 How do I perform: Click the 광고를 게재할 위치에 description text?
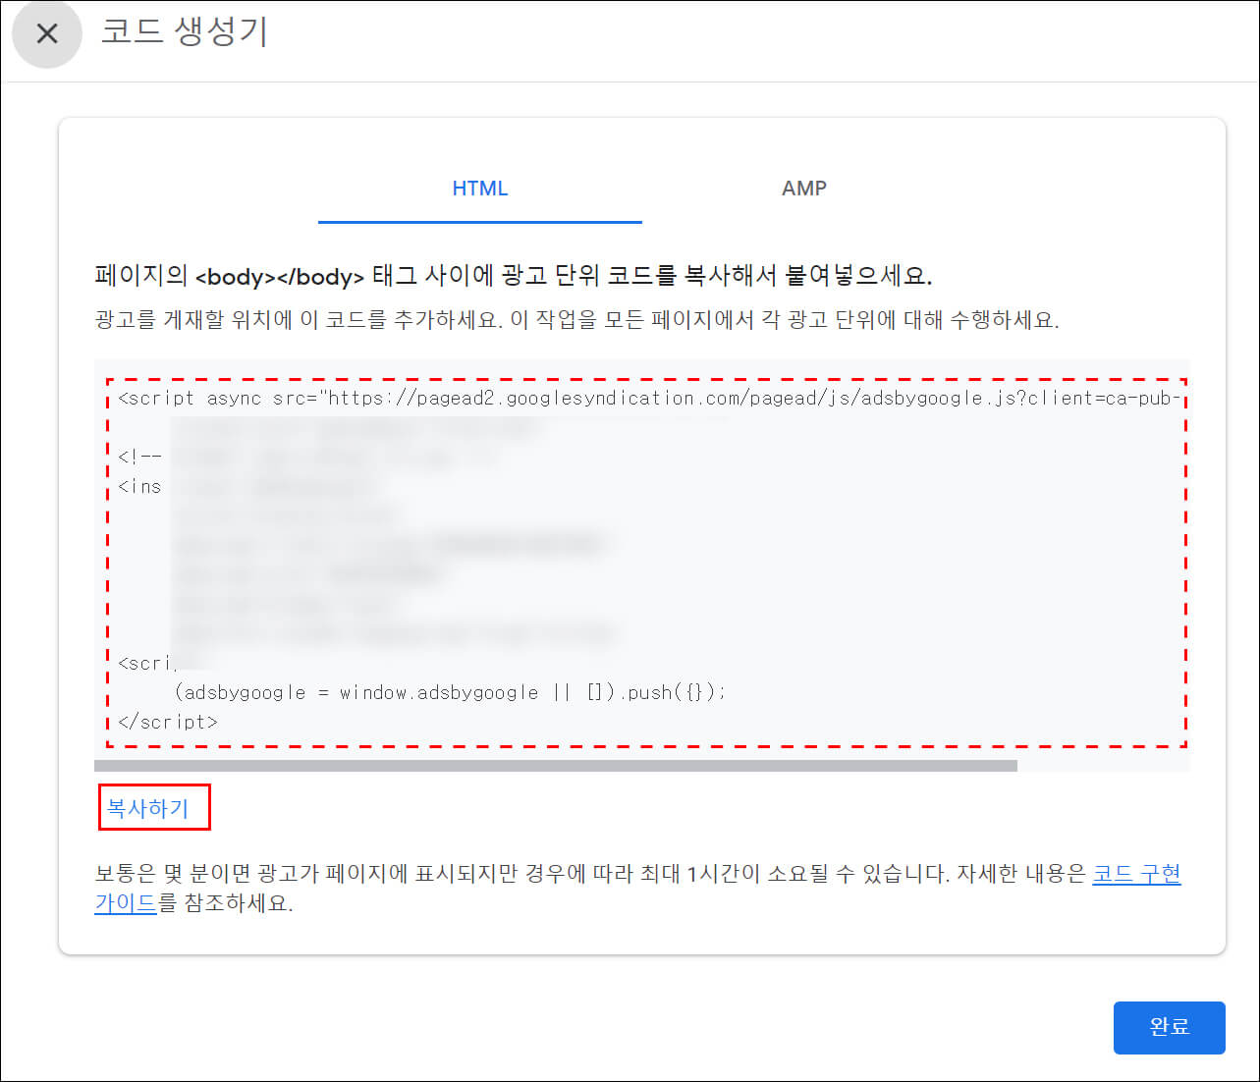pos(576,320)
